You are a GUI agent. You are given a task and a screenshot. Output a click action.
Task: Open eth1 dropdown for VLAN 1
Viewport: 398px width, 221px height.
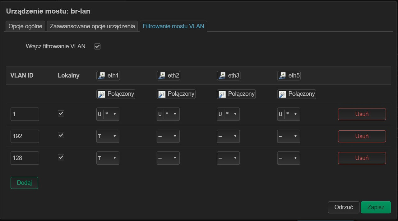click(x=108, y=114)
